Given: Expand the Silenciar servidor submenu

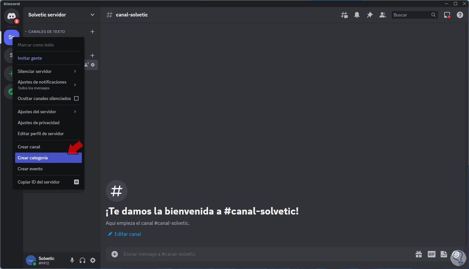Looking at the screenshot, I should click(75, 71).
